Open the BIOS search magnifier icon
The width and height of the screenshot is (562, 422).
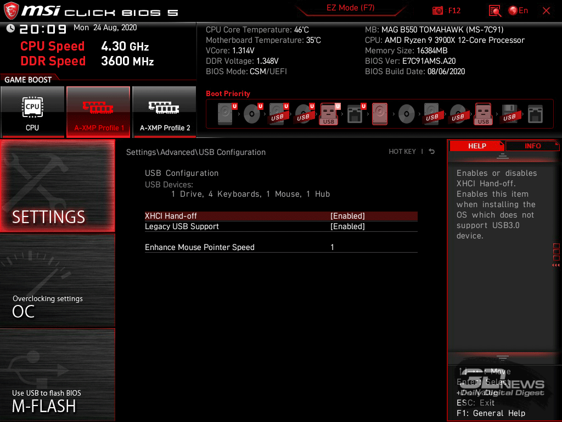(495, 11)
